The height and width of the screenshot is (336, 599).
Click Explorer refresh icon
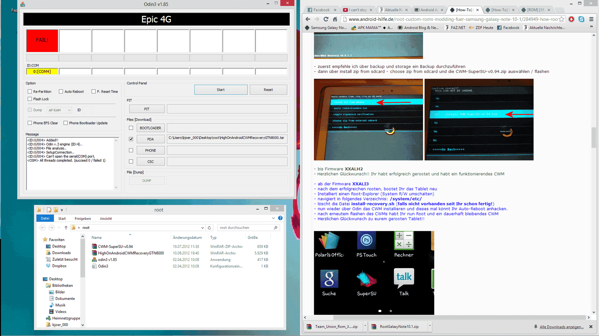click(210, 228)
